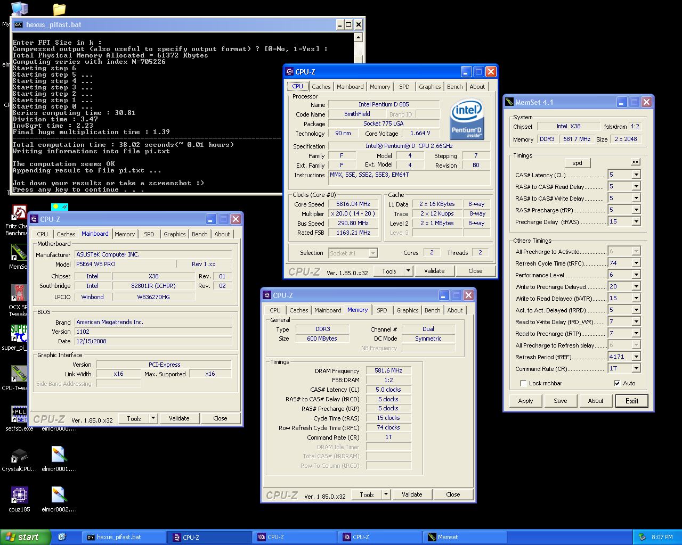Viewport: 682px width, 545px height.
Task: Switch to Memset taskbar button
Action: pyautogui.click(x=465, y=537)
